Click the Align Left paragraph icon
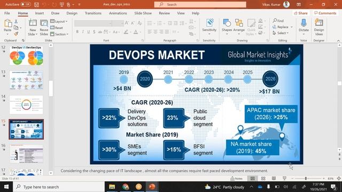Image resolution: width=342 pixels, height=192 pixels. coord(150,32)
